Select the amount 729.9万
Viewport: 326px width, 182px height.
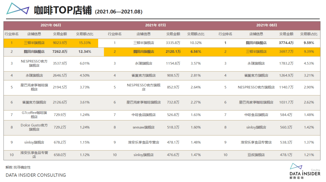(x=60, y=115)
